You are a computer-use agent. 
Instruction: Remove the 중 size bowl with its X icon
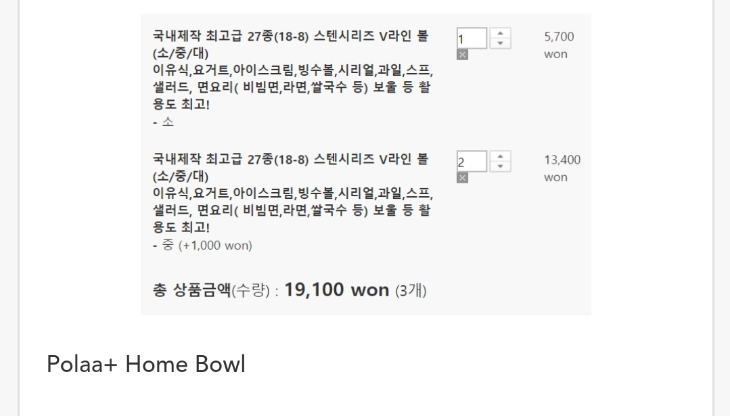(x=462, y=178)
